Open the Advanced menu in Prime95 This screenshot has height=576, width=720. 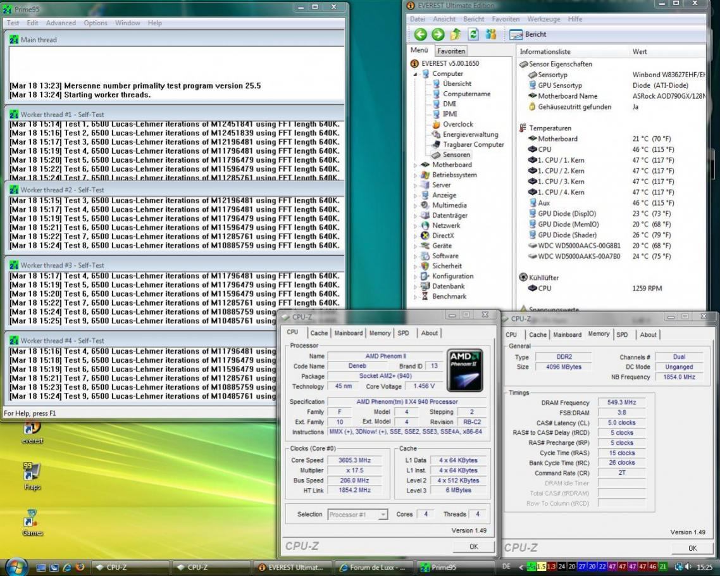(61, 23)
